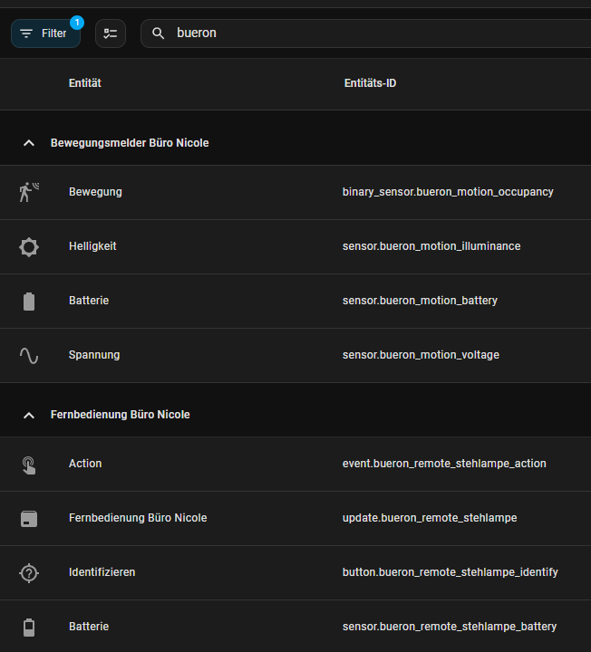This screenshot has width=591, height=652.
Task: Toggle selection mode with checklist icon
Action: click(111, 34)
